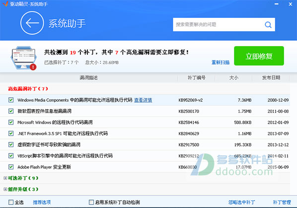
Task: Open 补丁管理 link
Action: pyautogui.click(x=282, y=202)
